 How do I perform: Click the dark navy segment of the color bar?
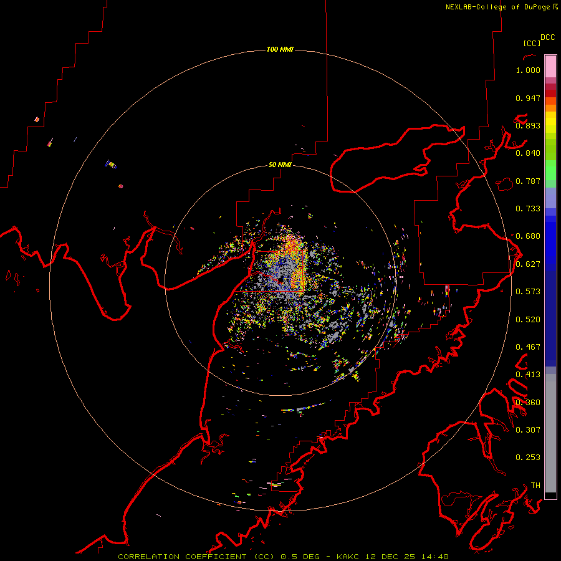pos(550,319)
